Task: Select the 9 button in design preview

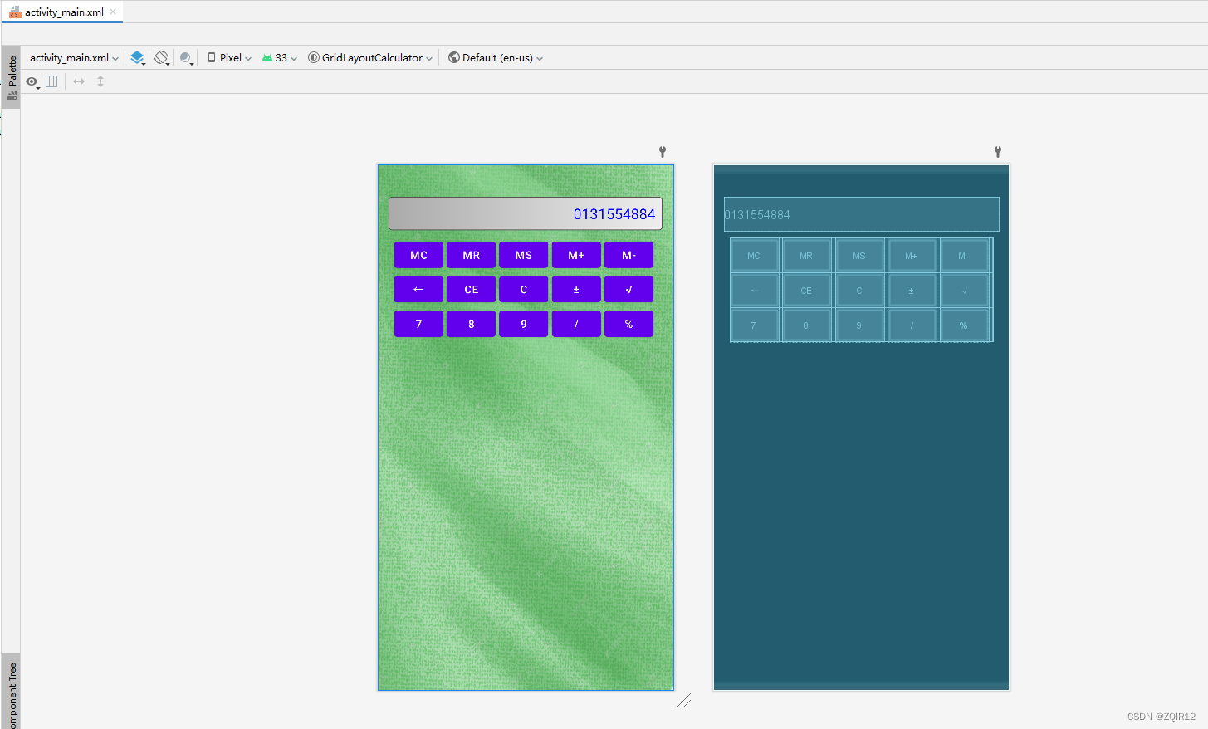Action: click(x=524, y=324)
